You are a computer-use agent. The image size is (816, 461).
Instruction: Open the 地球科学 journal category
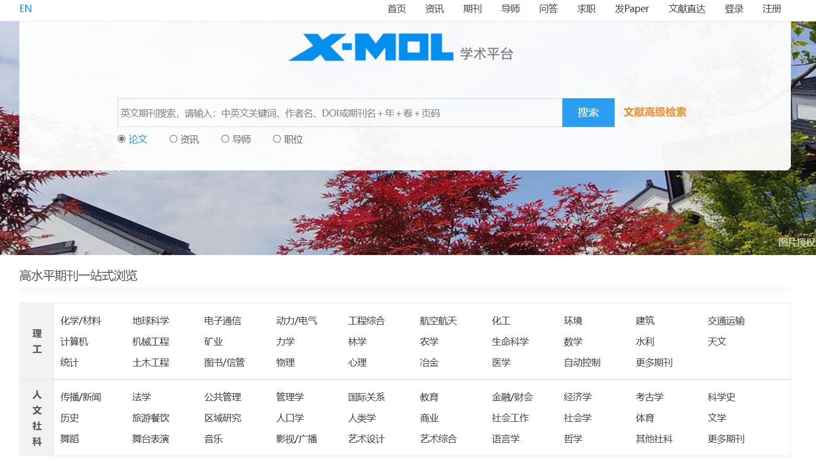coord(151,321)
